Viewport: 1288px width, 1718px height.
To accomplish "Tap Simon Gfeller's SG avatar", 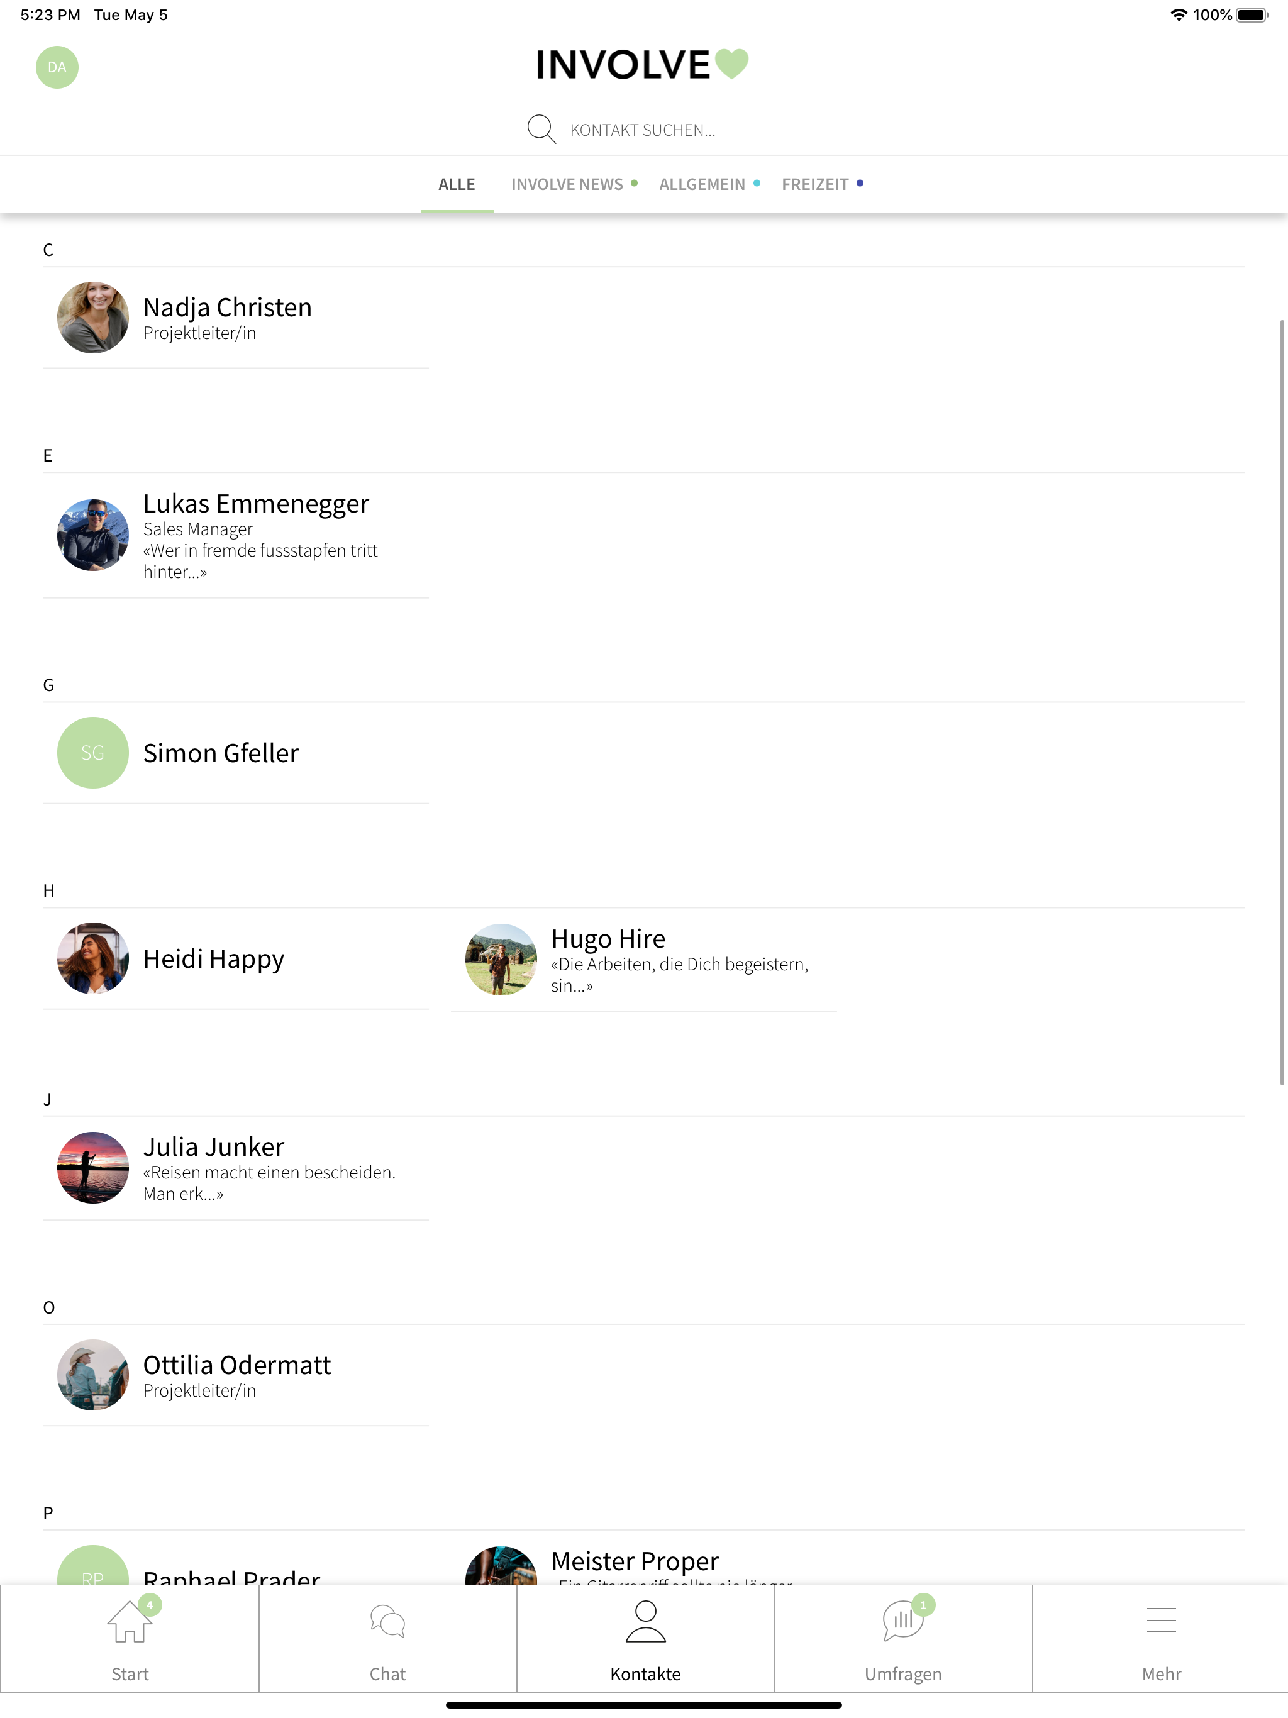I will (92, 753).
